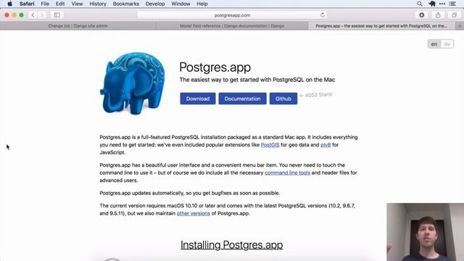The width and height of the screenshot is (464, 261).
Task: Click the Installing Postgres.app heading link
Action: point(232,245)
